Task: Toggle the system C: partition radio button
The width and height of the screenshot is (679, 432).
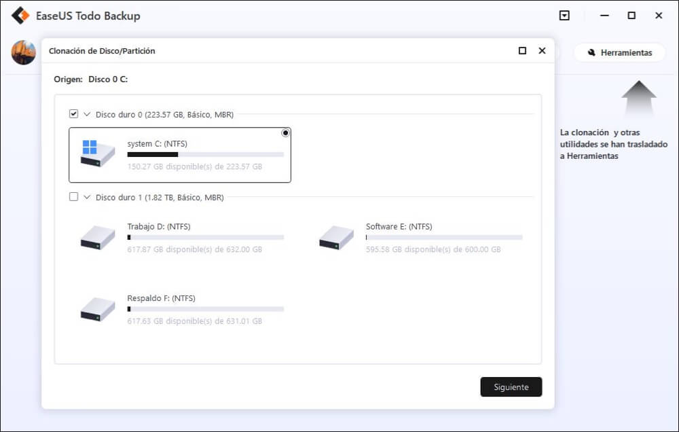Action: (x=285, y=133)
